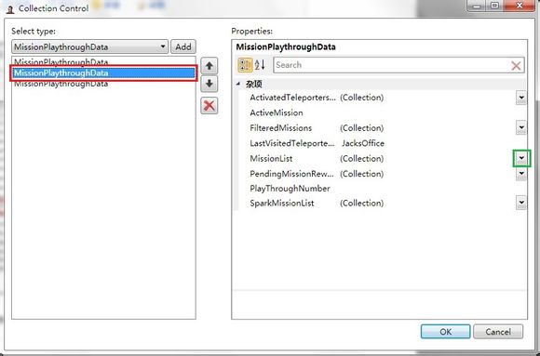Click the Collection Control window icon
The image size is (540, 356).
[x=10, y=9]
